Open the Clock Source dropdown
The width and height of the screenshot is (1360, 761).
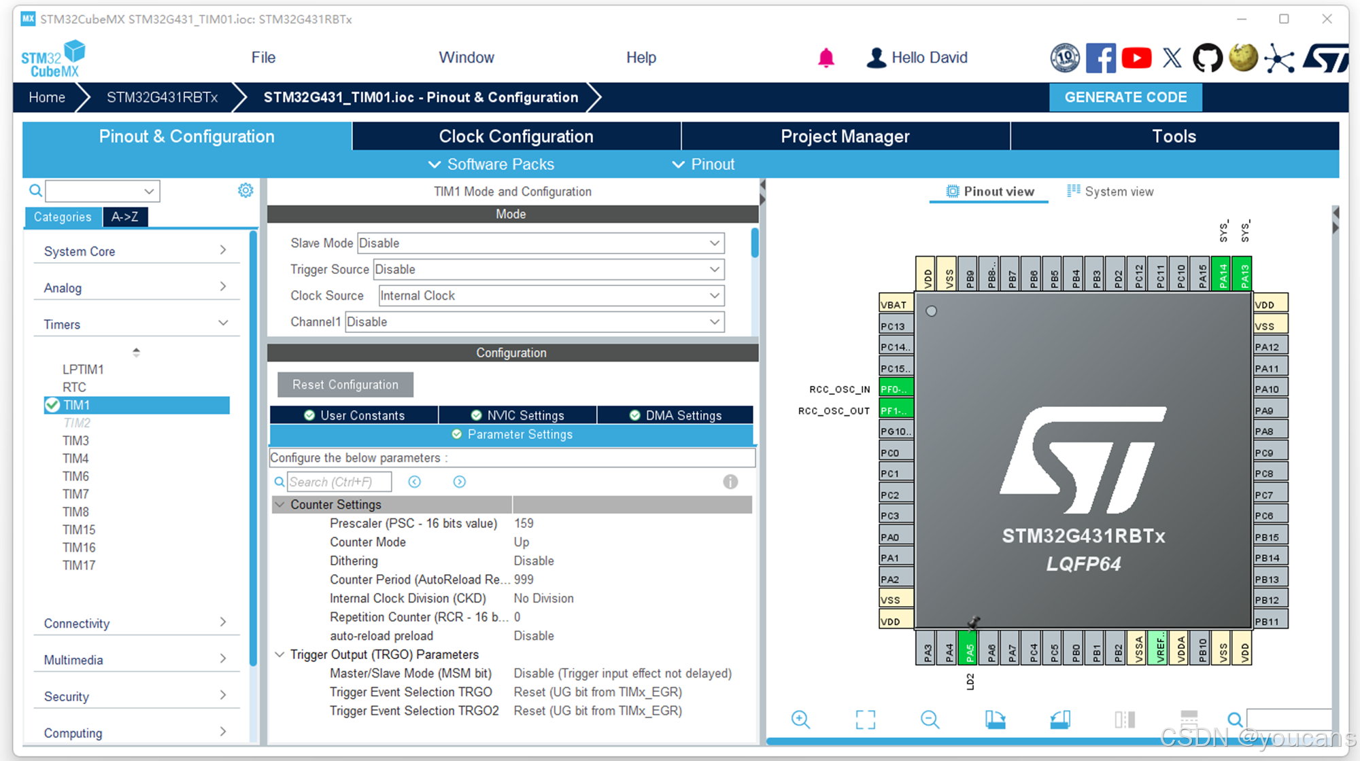[551, 296]
